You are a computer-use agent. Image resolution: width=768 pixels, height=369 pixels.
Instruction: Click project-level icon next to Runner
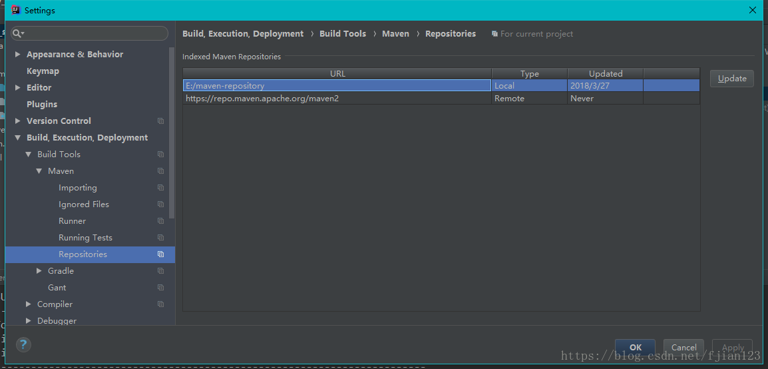(160, 221)
